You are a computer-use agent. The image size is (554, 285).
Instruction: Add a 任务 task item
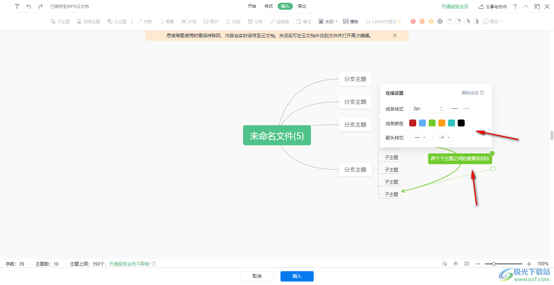pyautogui.click(x=255, y=21)
